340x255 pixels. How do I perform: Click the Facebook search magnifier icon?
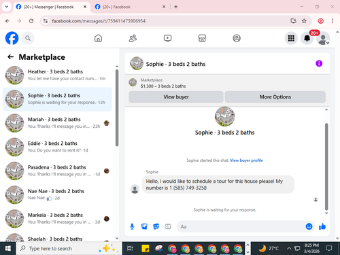[28, 38]
